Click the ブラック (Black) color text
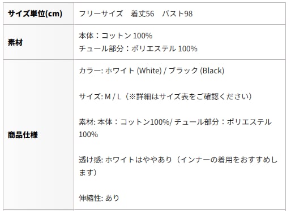Viewport: 291px width, 211px height. [x=196, y=71]
